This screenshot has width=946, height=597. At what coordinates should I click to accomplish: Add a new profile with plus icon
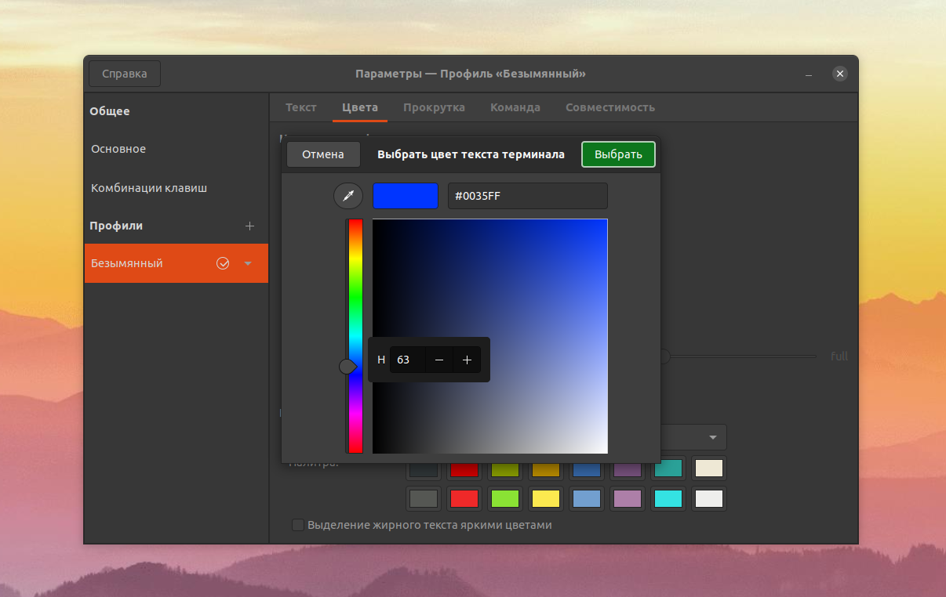coord(250,226)
